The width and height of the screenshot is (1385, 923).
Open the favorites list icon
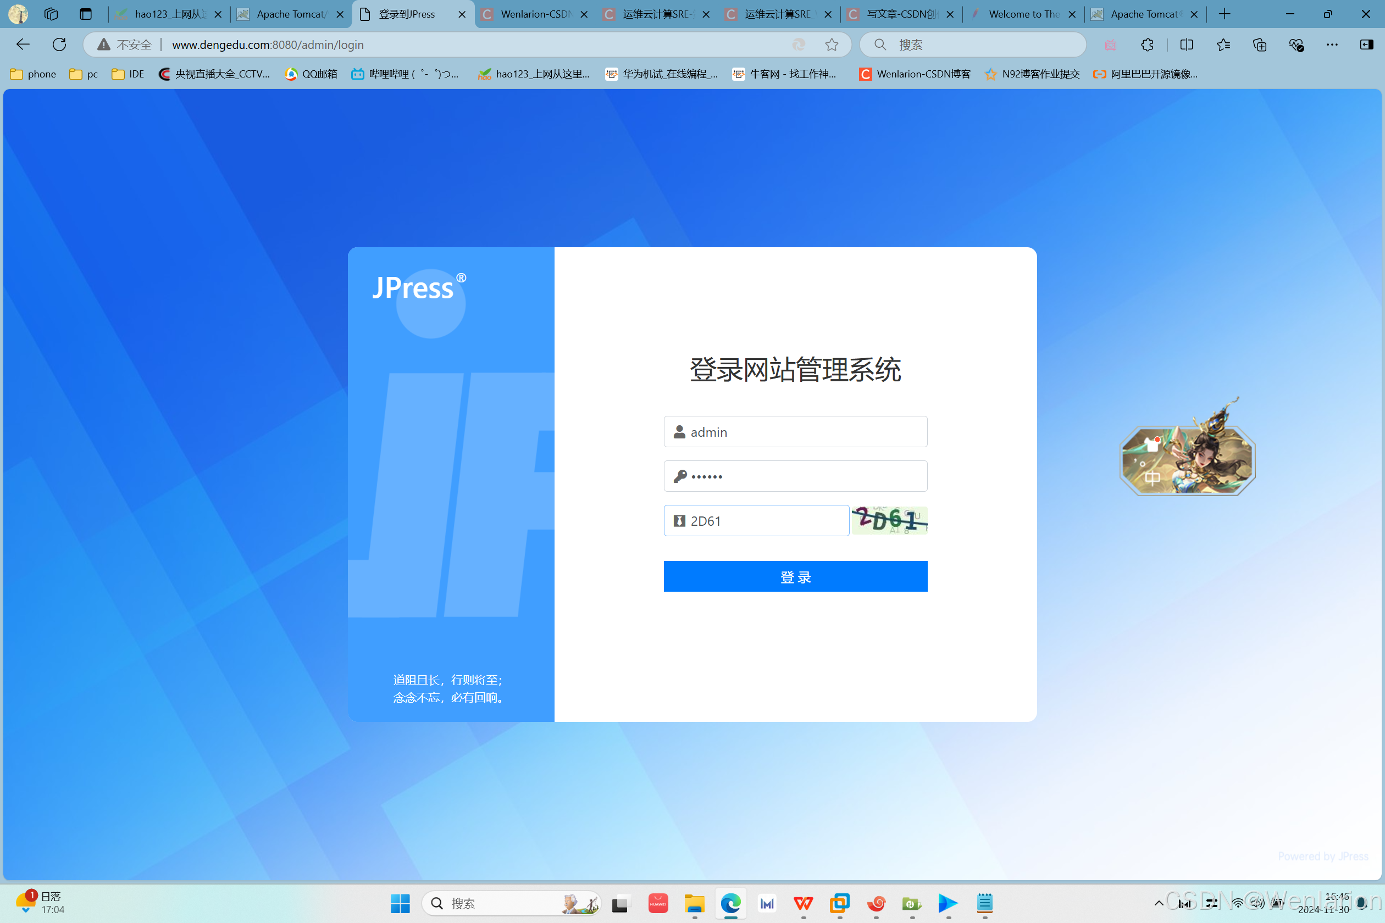tap(1223, 45)
